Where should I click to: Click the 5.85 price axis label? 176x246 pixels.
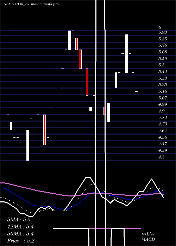tap(163, 39)
